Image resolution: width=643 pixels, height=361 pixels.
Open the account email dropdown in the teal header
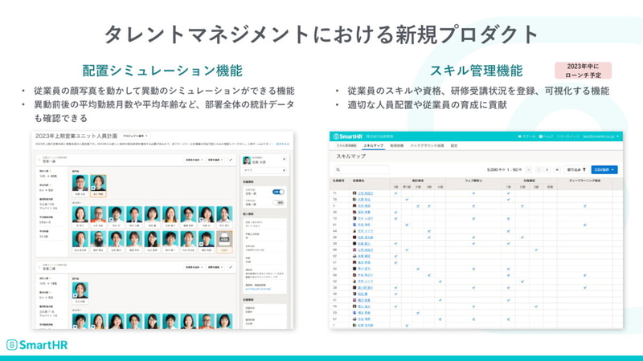click(601, 136)
